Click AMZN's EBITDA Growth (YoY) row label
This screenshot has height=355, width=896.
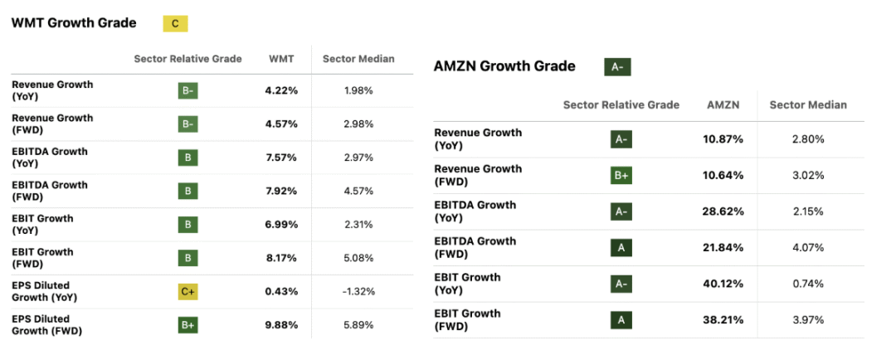tap(475, 211)
